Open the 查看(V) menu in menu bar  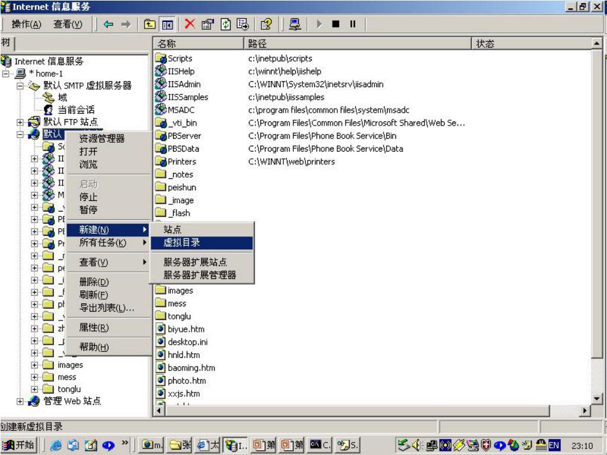(68, 24)
